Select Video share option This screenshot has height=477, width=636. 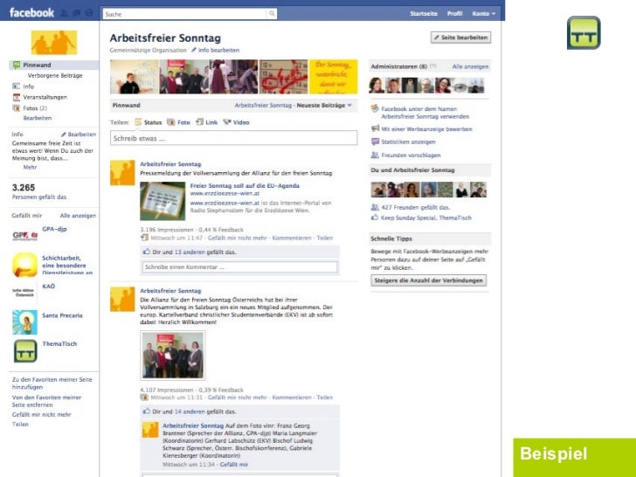237,122
